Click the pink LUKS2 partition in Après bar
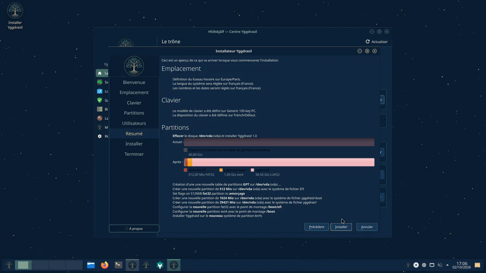 pyautogui.click(x=283, y=162)
